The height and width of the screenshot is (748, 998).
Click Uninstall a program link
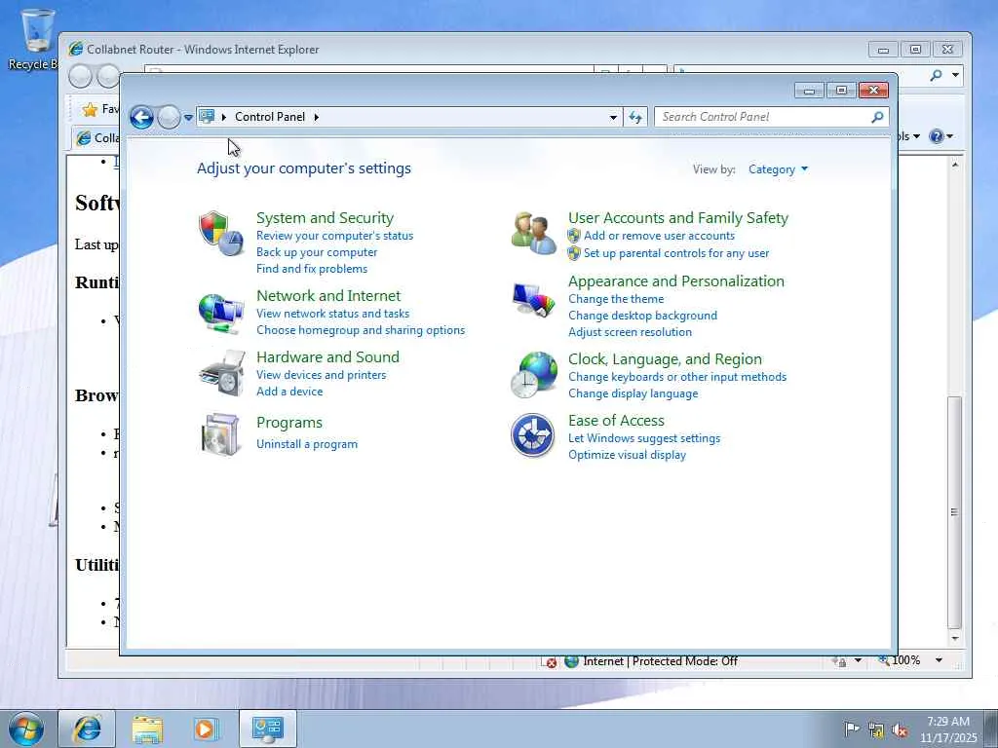click(x=307, y=444)
